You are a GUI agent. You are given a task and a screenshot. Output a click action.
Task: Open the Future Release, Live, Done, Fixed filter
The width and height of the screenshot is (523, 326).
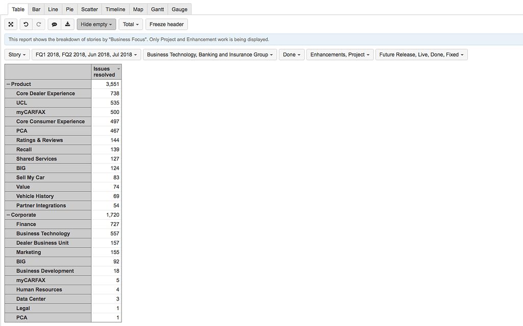pyautogui.click(x=421, y=54)
